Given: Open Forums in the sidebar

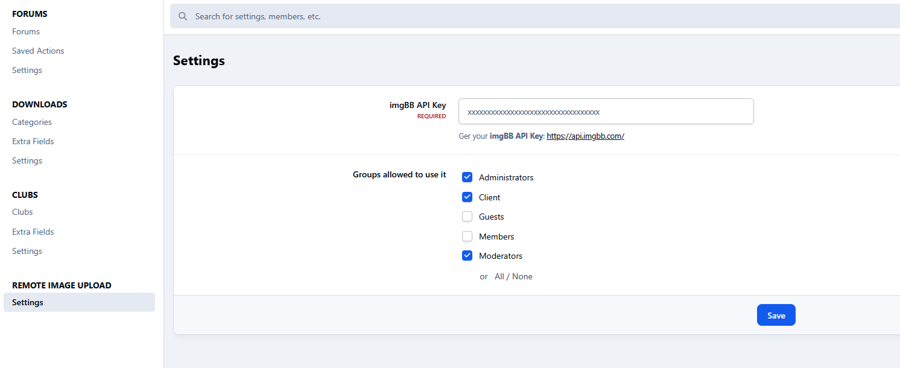Looking at the screenshot, I should pos(26,31).
